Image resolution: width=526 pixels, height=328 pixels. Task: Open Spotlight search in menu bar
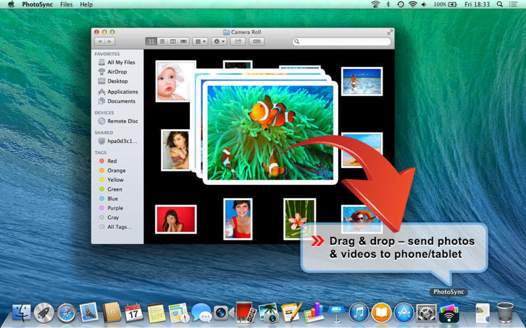point(500,5)
